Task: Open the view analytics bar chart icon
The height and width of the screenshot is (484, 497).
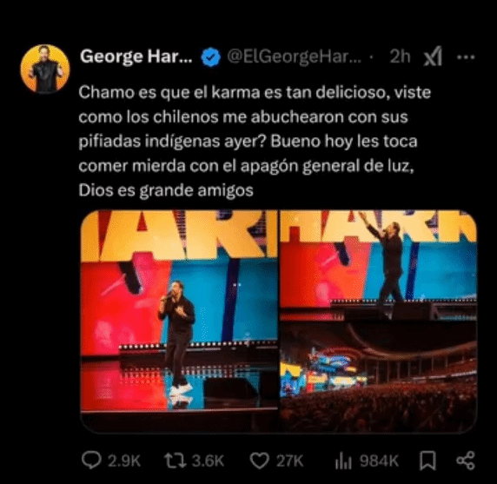Action: [x=343, y=461]
